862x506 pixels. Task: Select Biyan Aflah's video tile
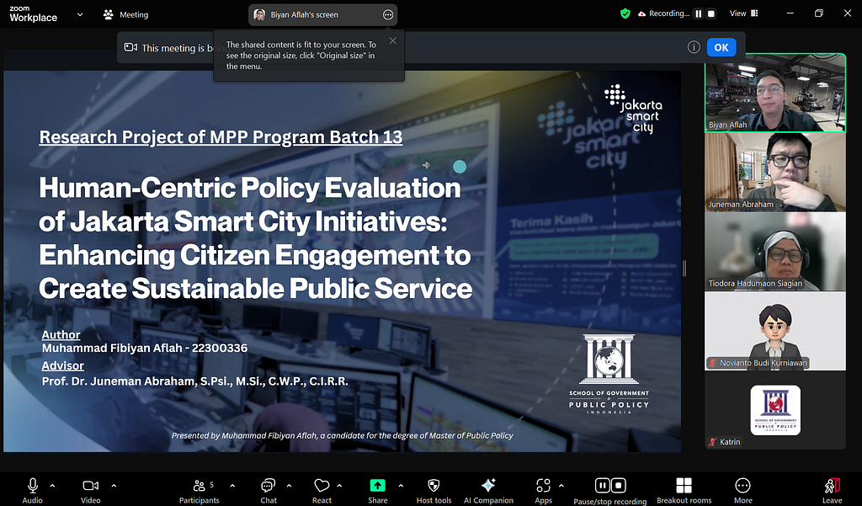(775, 93)
